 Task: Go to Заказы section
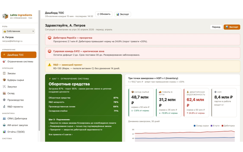tap(19, 73)
